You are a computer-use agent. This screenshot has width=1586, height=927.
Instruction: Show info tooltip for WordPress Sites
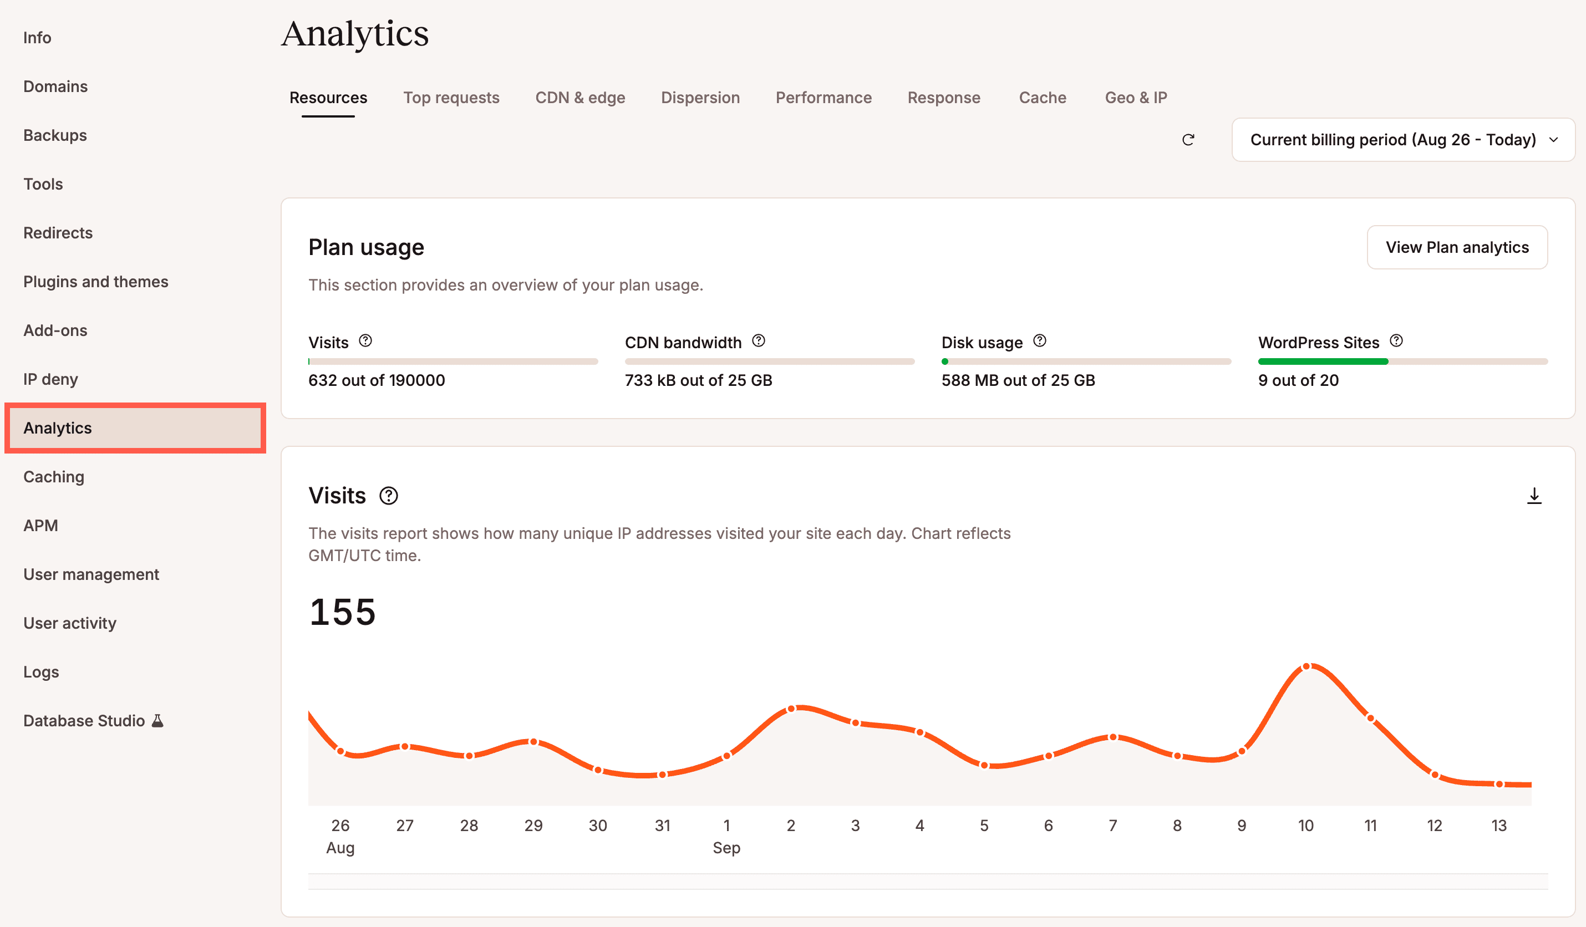pyautogui.click(x=1396, y=341)
